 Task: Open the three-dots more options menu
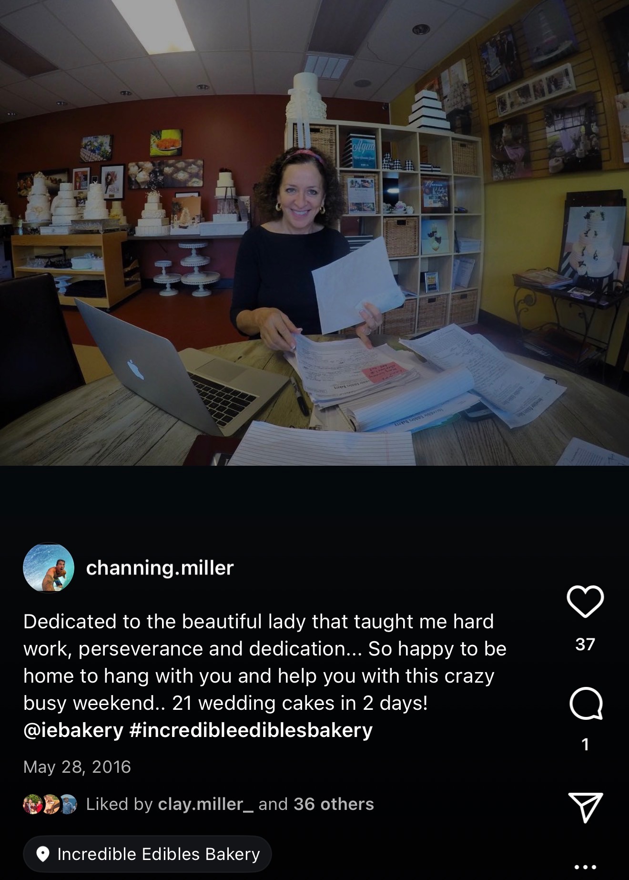click(585, 867)
